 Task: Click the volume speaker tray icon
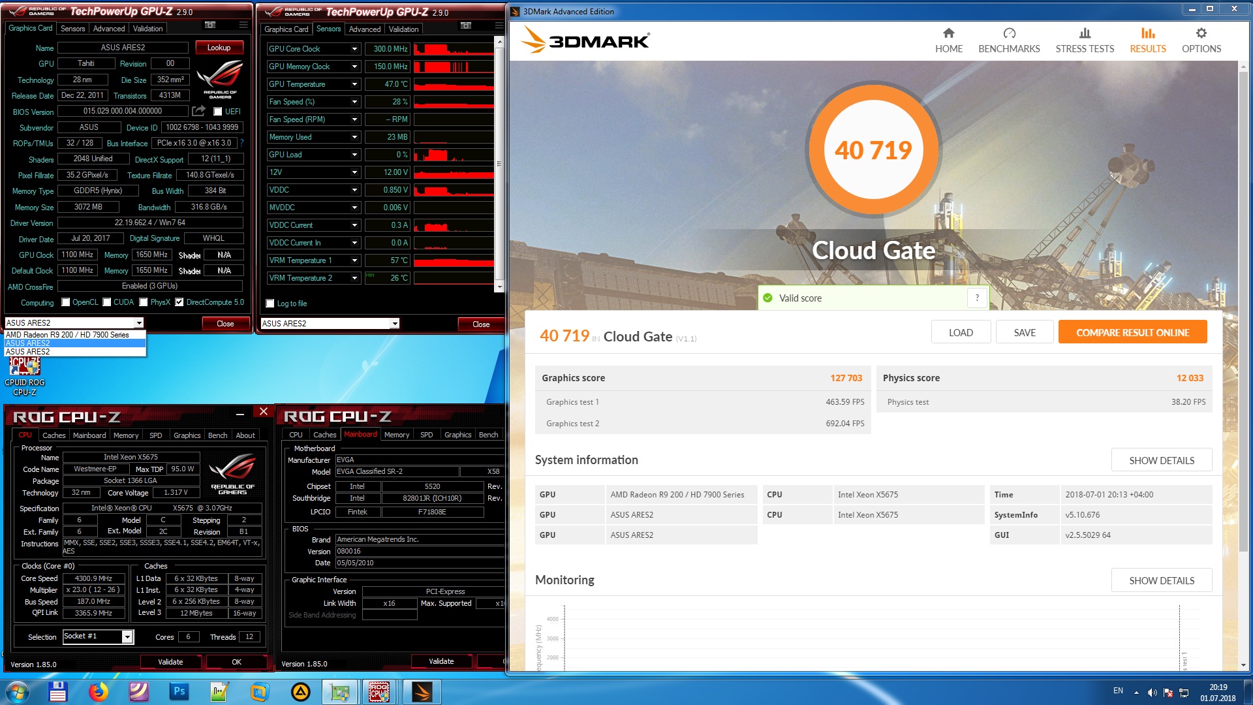pyautogui.click(x=1152, y=692)
